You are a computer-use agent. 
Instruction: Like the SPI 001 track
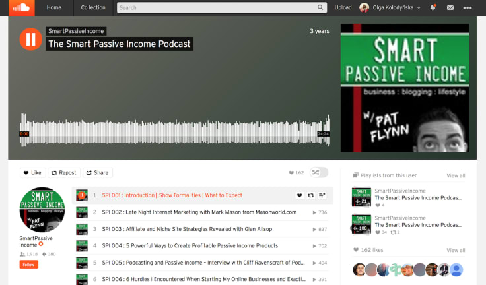click(299, 195)
